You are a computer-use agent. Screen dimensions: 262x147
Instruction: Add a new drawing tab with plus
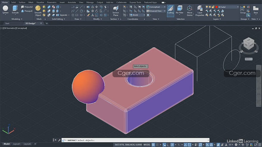pos(47,23)
